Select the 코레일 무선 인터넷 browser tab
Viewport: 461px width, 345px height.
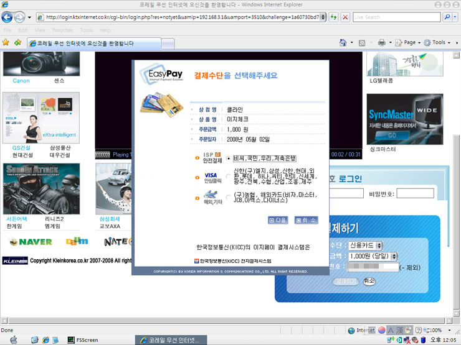(94, 44)
